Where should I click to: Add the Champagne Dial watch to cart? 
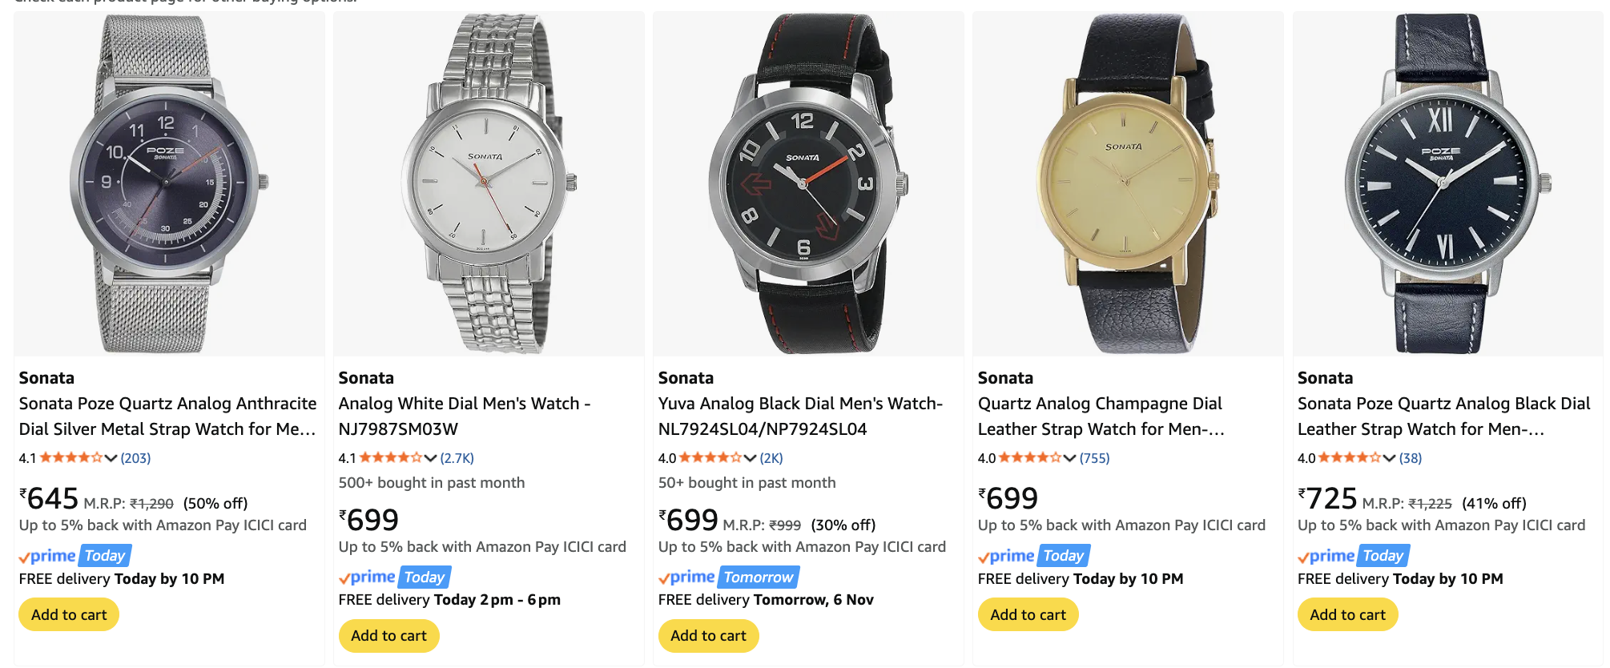tap(1028, 614)
